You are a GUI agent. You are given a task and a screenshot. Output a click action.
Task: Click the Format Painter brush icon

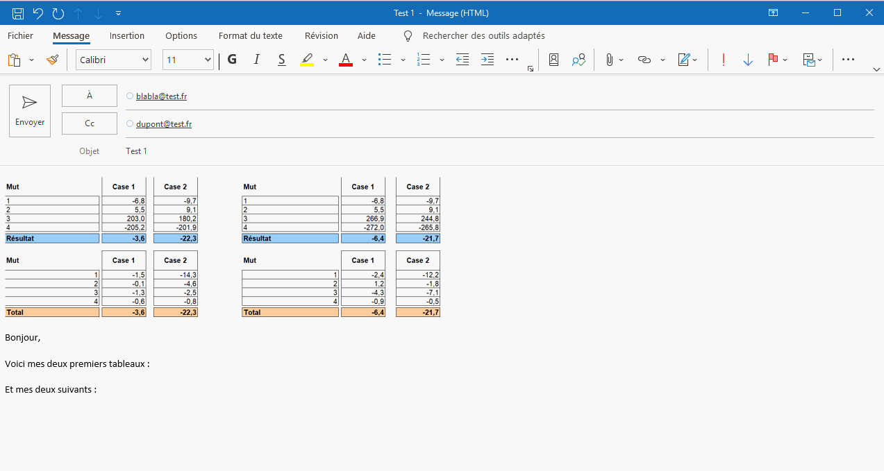pos(52,60)
